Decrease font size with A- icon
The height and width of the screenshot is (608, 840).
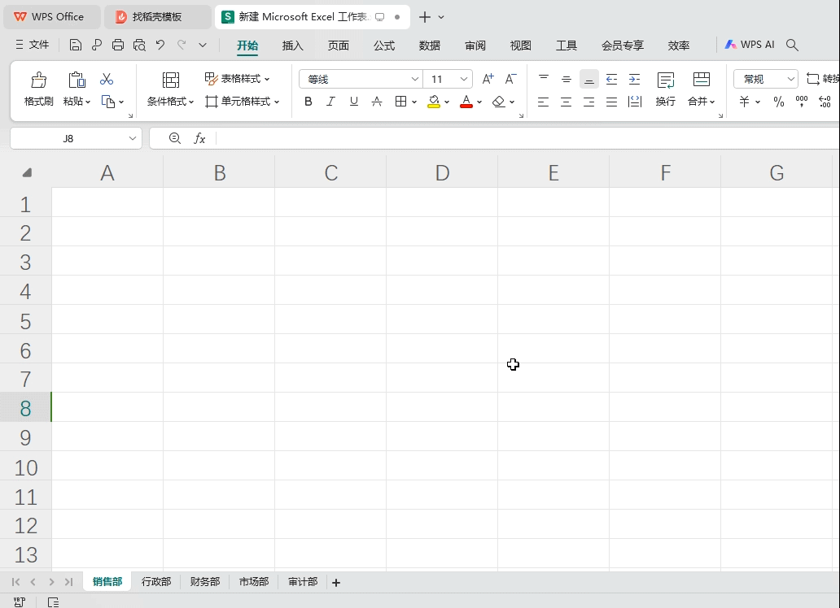click(x=510, y=79)
